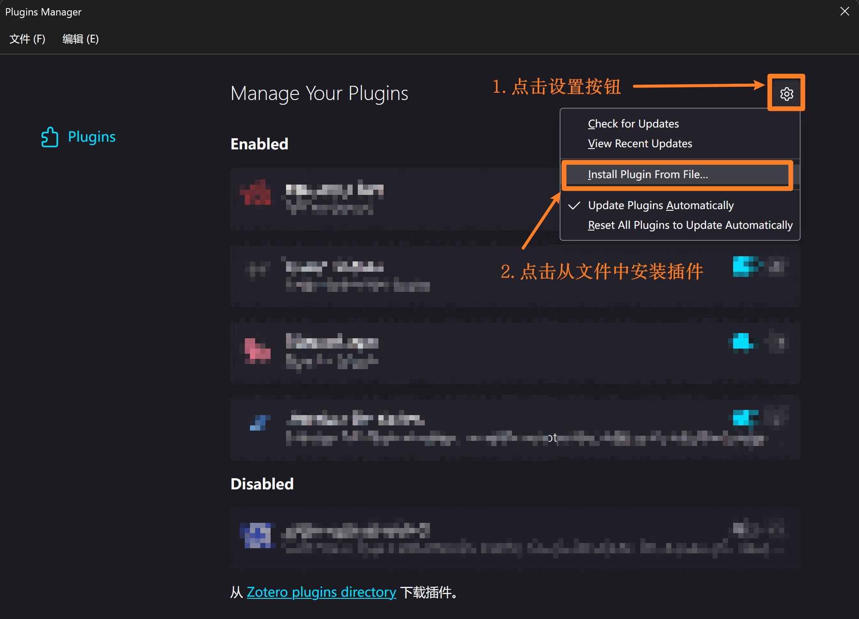Click Check for Updates menu entry
The image size is (859, 619).
(x=633, y=124)
